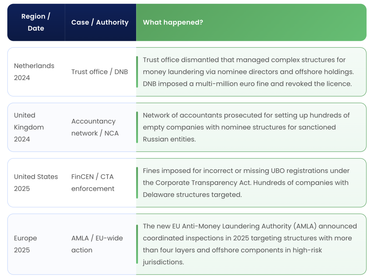Image resolution: width=373 pixels, height=279 pixels.
Task: Select the "FinCEN / CTA enforcement" cell
Action: coord(93,182)
